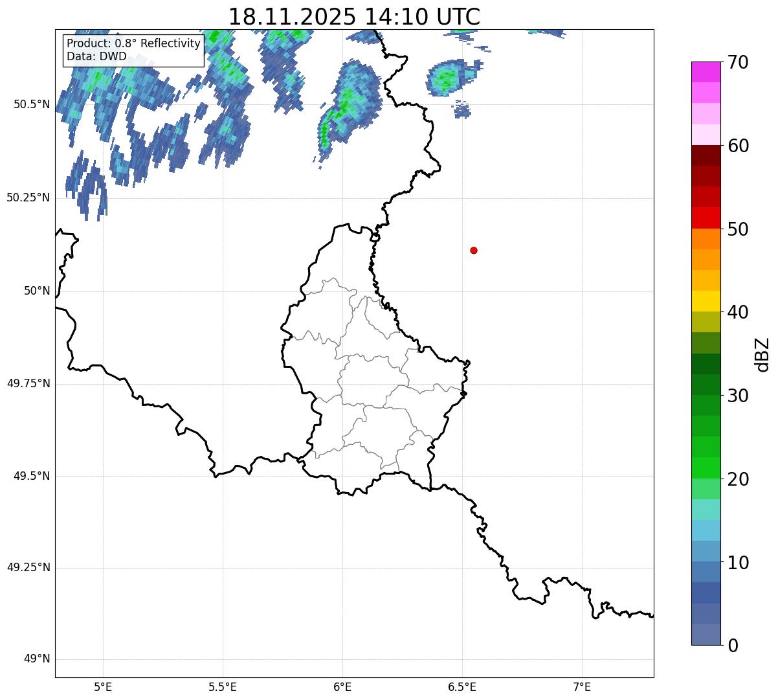Viewport: 778px width, 700px height.
Task: Click the 7°E longitude label
Action: [582, 686]
